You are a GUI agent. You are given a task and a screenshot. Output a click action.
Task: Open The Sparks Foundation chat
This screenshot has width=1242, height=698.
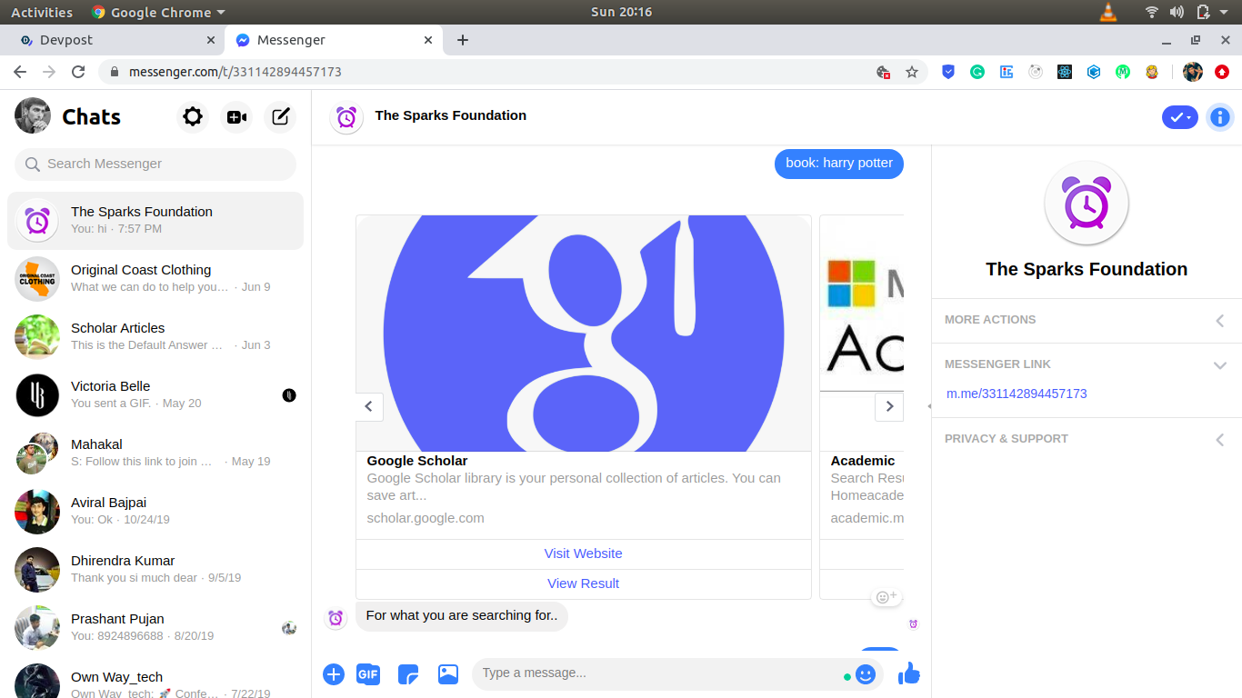click(155, 221)
